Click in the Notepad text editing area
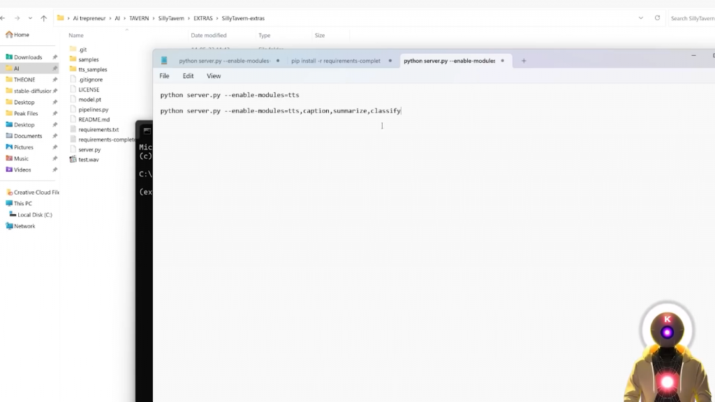This screenshot has height=402, width=715. click(x=433, y=241)
